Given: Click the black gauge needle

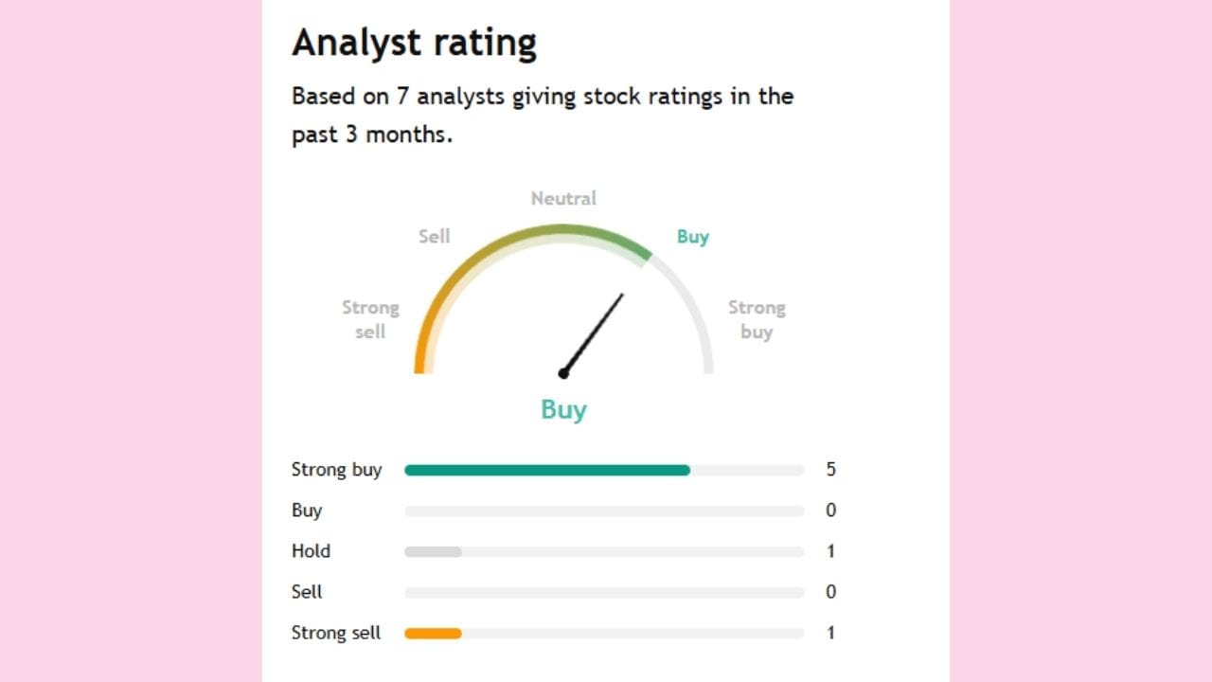Looking at the screenshot, I should [x=595, y=332].
